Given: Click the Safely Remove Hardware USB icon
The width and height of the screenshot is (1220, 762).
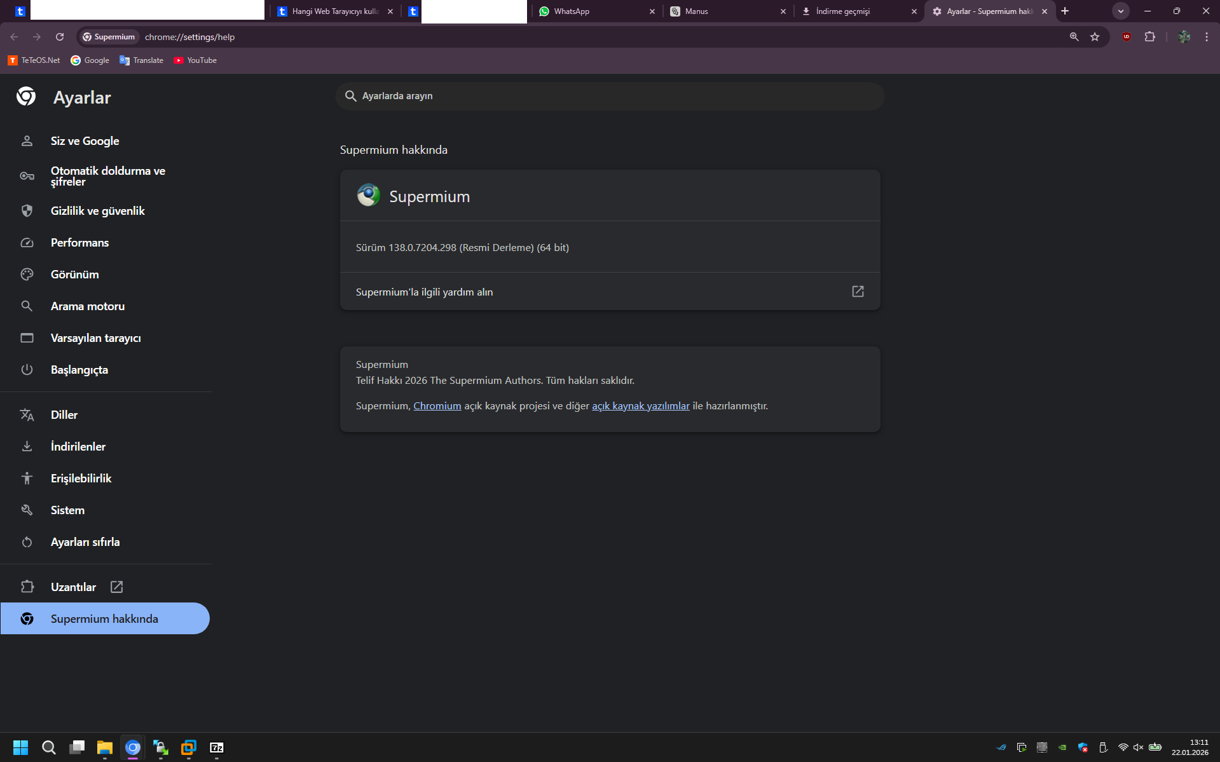Looking at the screenshot, I should tap(1103, 747).
